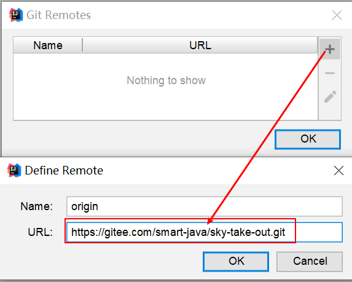Image resolution: width=352 pixels, height=282 pixels.
Task: Click the pencil edit remote icon
Action: [x=330, y=97]
